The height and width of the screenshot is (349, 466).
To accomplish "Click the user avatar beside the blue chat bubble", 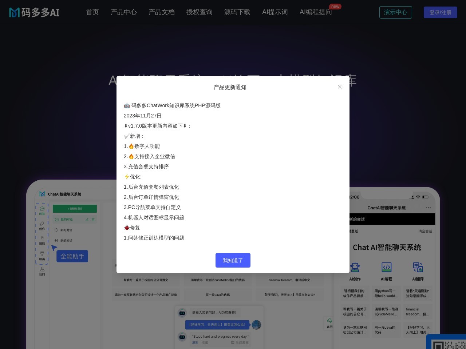I will (x=256, y=325).
